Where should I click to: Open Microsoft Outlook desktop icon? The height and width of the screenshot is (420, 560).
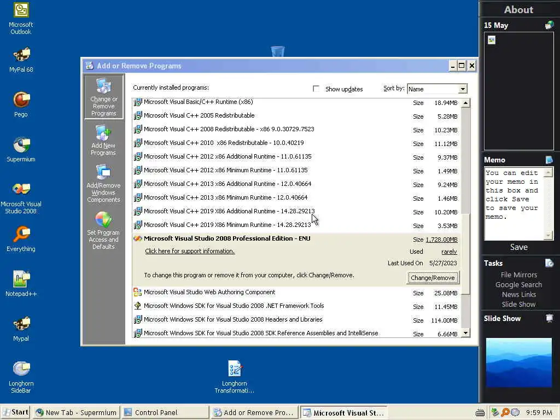tap(21, 19)
